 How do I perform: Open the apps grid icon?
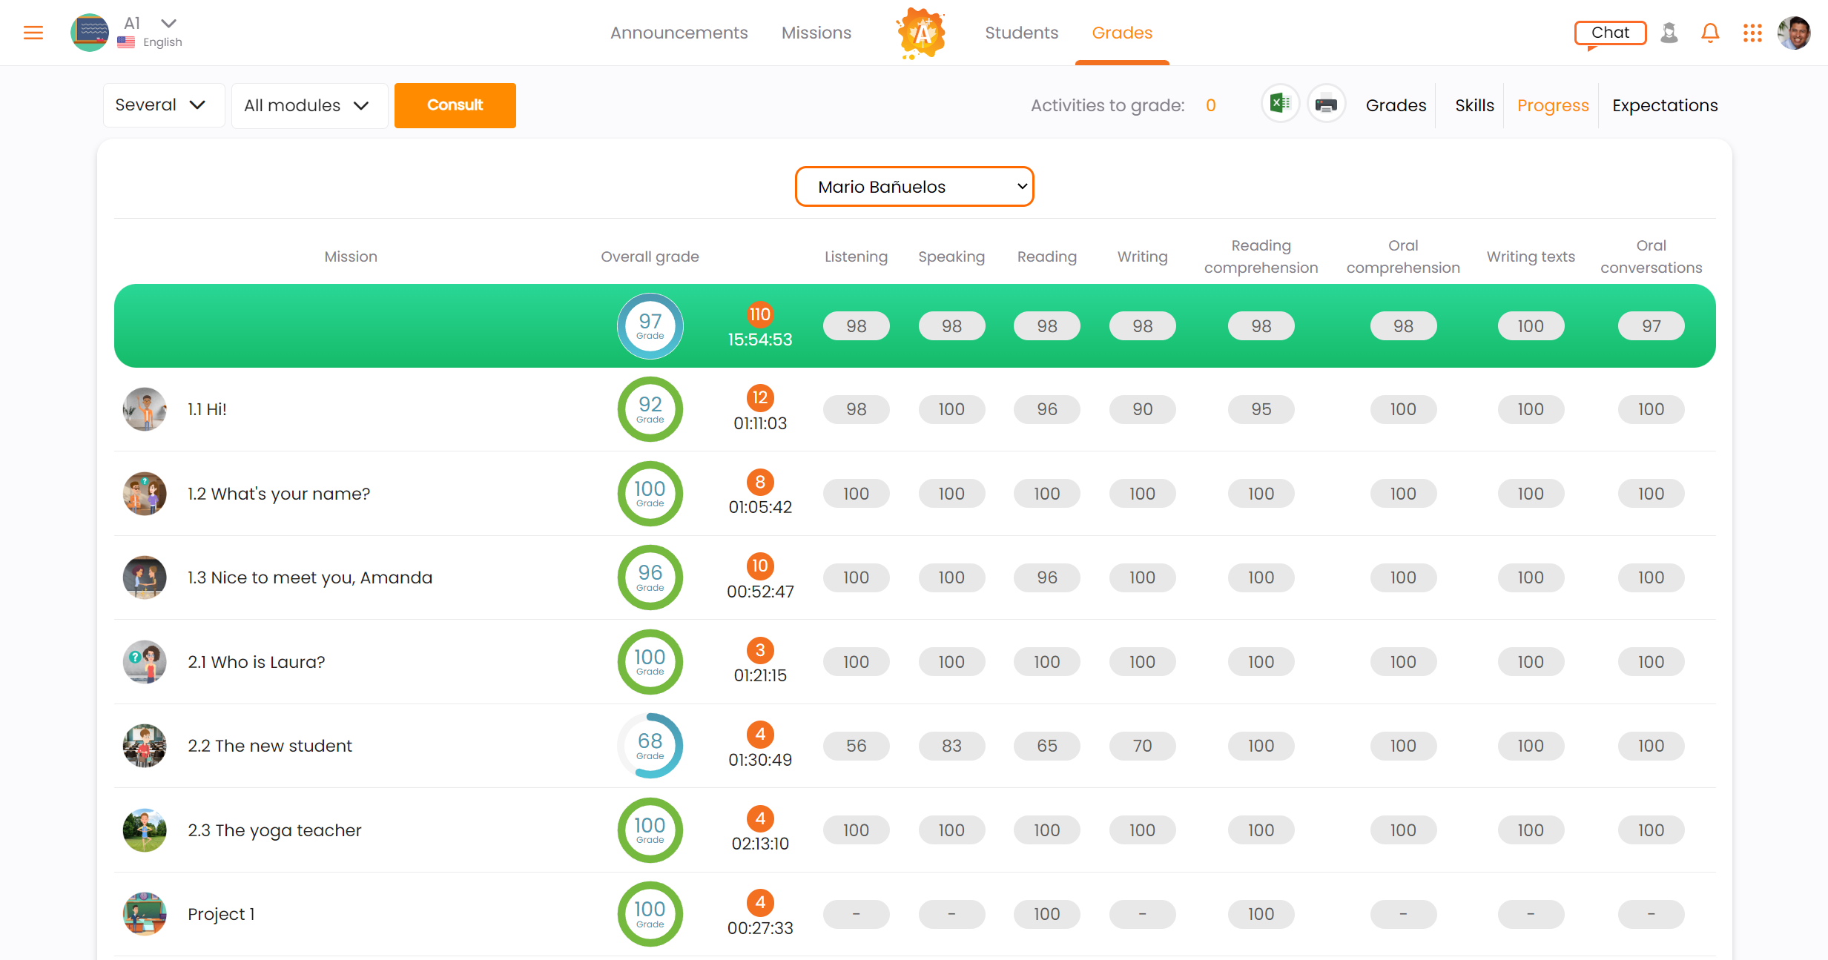1752,33
